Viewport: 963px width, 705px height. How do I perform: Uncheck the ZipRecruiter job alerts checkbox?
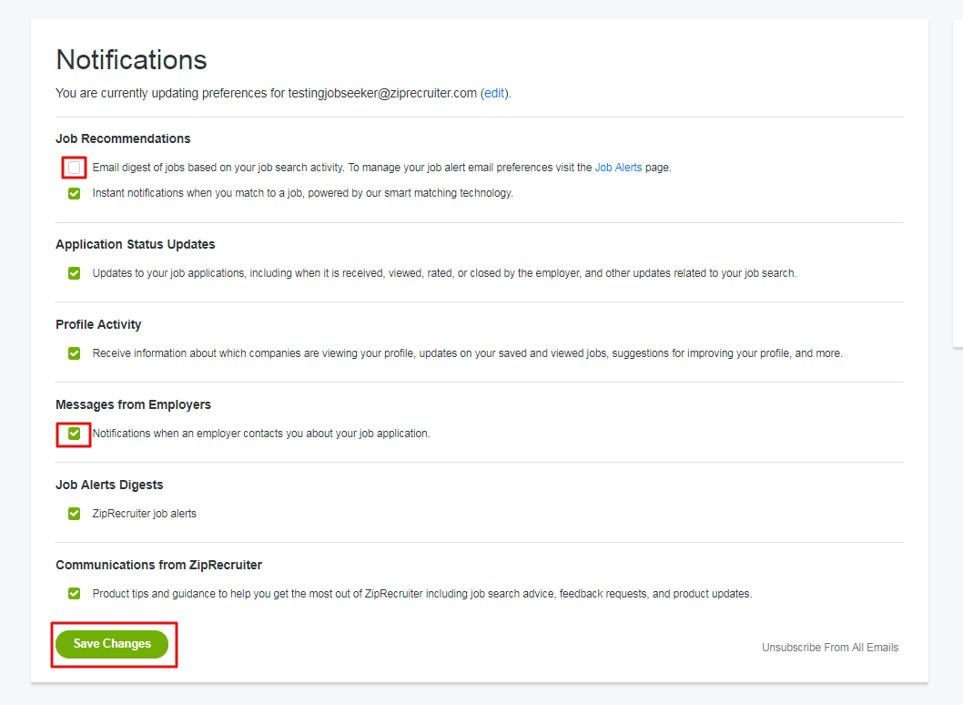74,514
